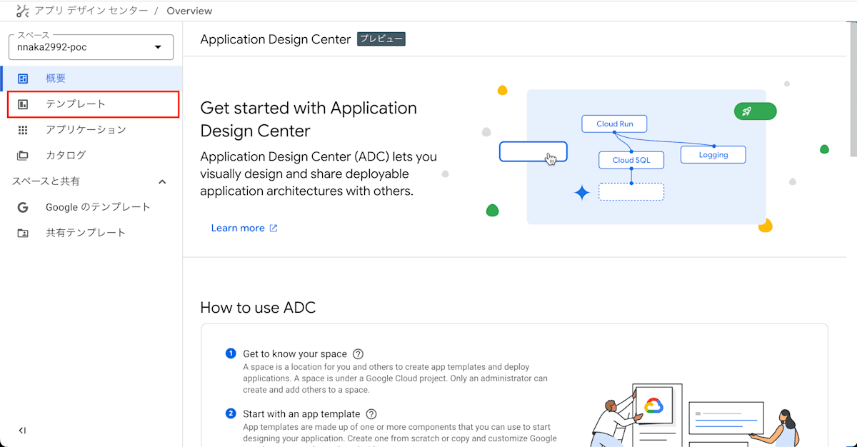
Task: Click the アプリケーション grid icon
Action: tap(23, 130)
